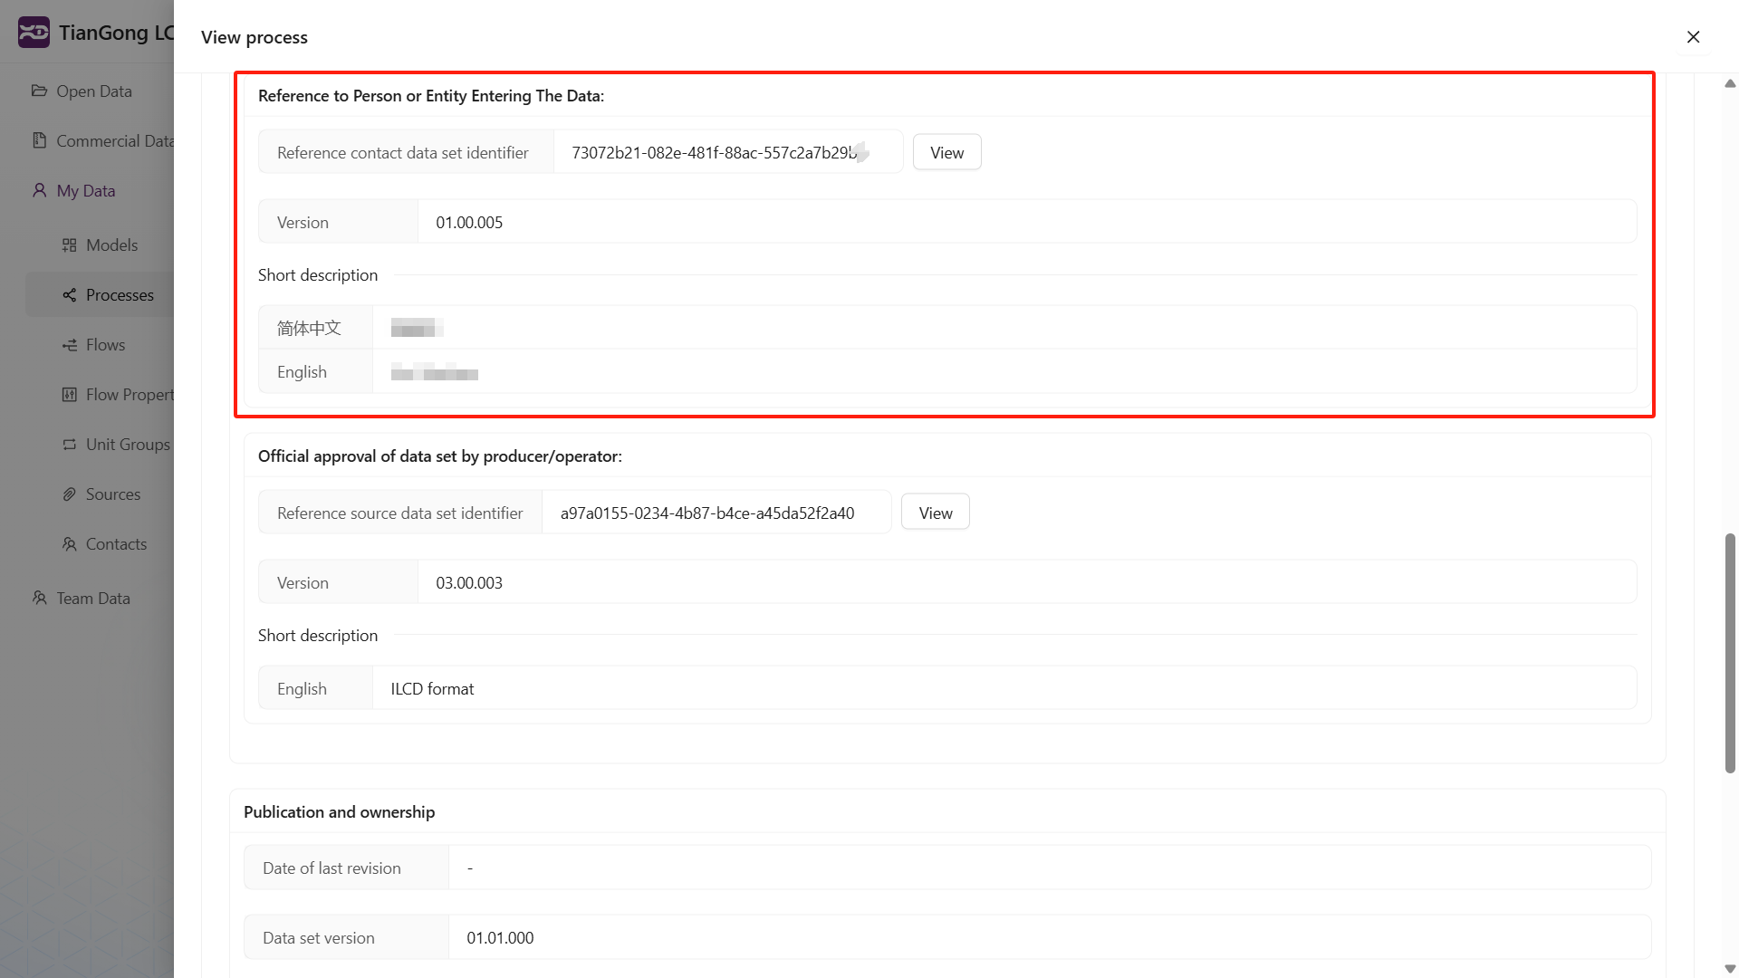Click the Open Data folder icon
The height and width of the screenshot is (978, 1739).
tap(39, 91)
